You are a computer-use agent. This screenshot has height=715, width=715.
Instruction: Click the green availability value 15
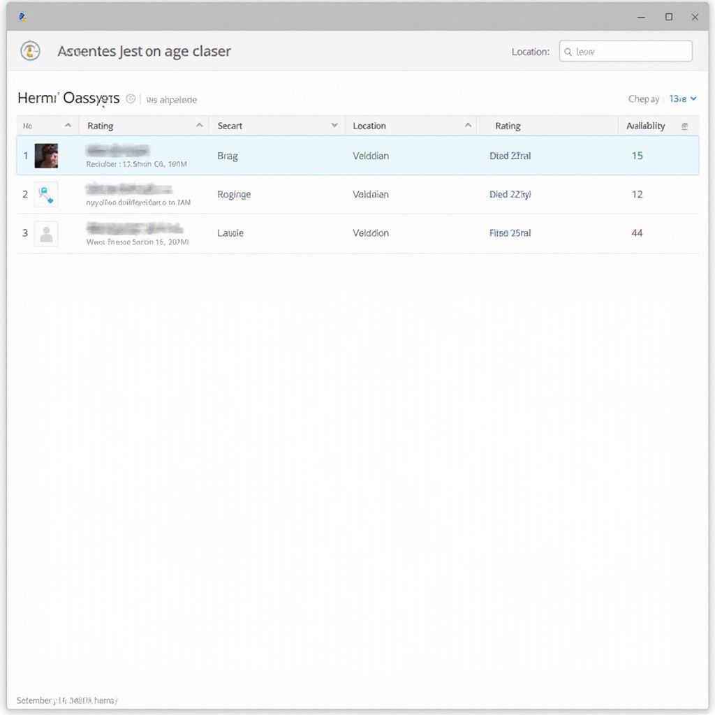click(x=637, y=155)
